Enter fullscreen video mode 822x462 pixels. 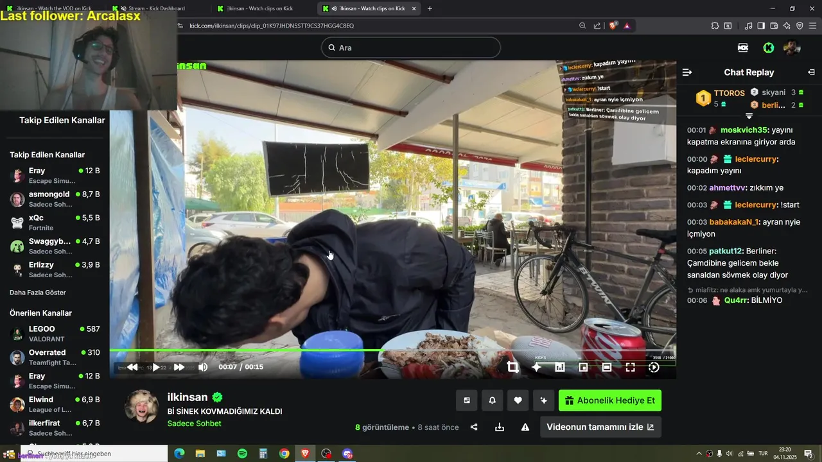[x=631, y=367]
